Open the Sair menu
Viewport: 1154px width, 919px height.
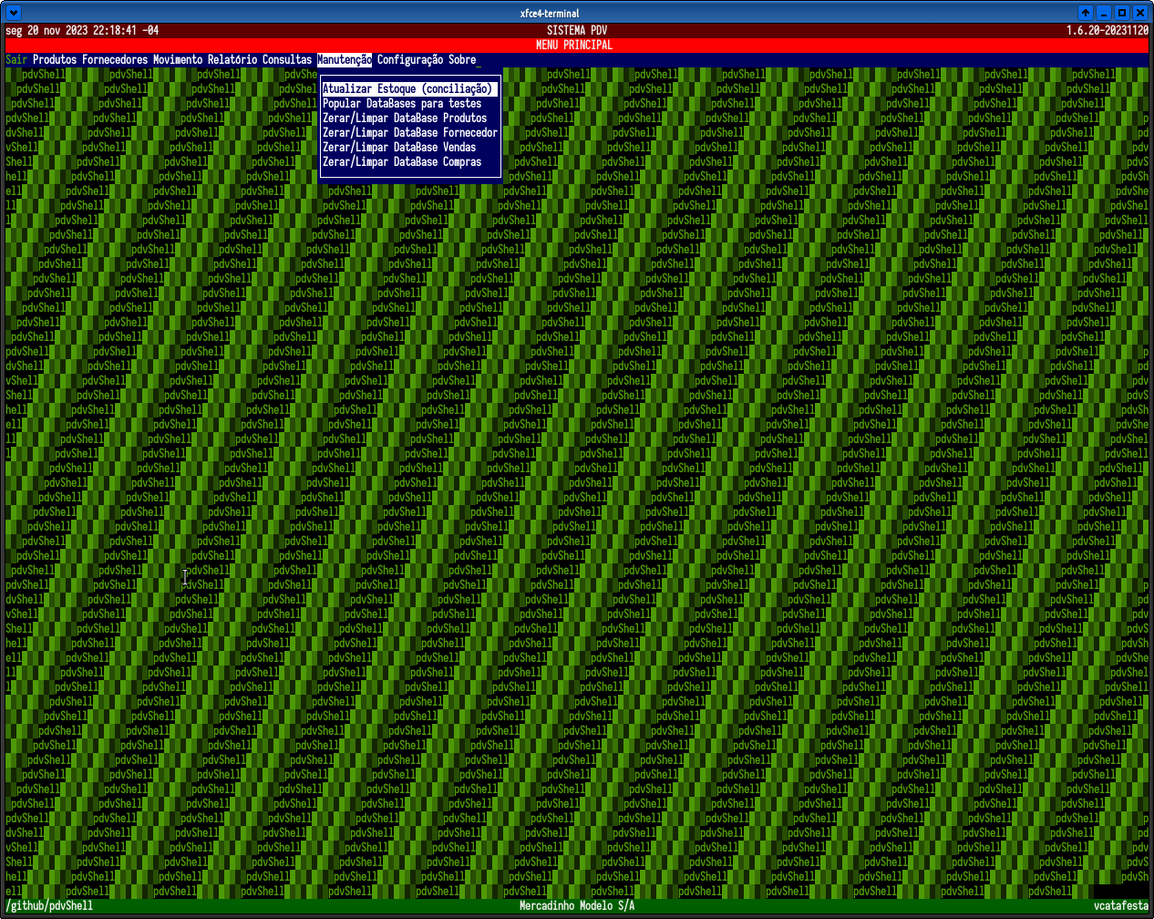[16, 59]
